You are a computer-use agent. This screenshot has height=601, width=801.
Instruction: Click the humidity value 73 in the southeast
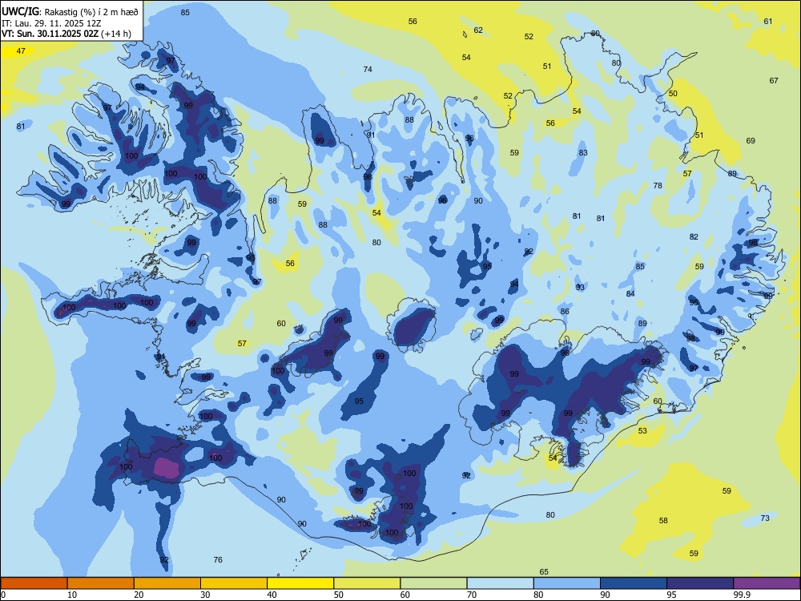(x=765, y=518)
